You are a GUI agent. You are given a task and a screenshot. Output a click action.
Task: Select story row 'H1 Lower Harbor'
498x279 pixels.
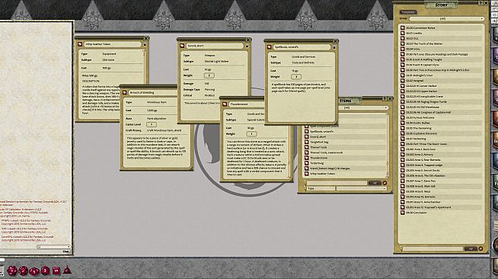(441, 86)
